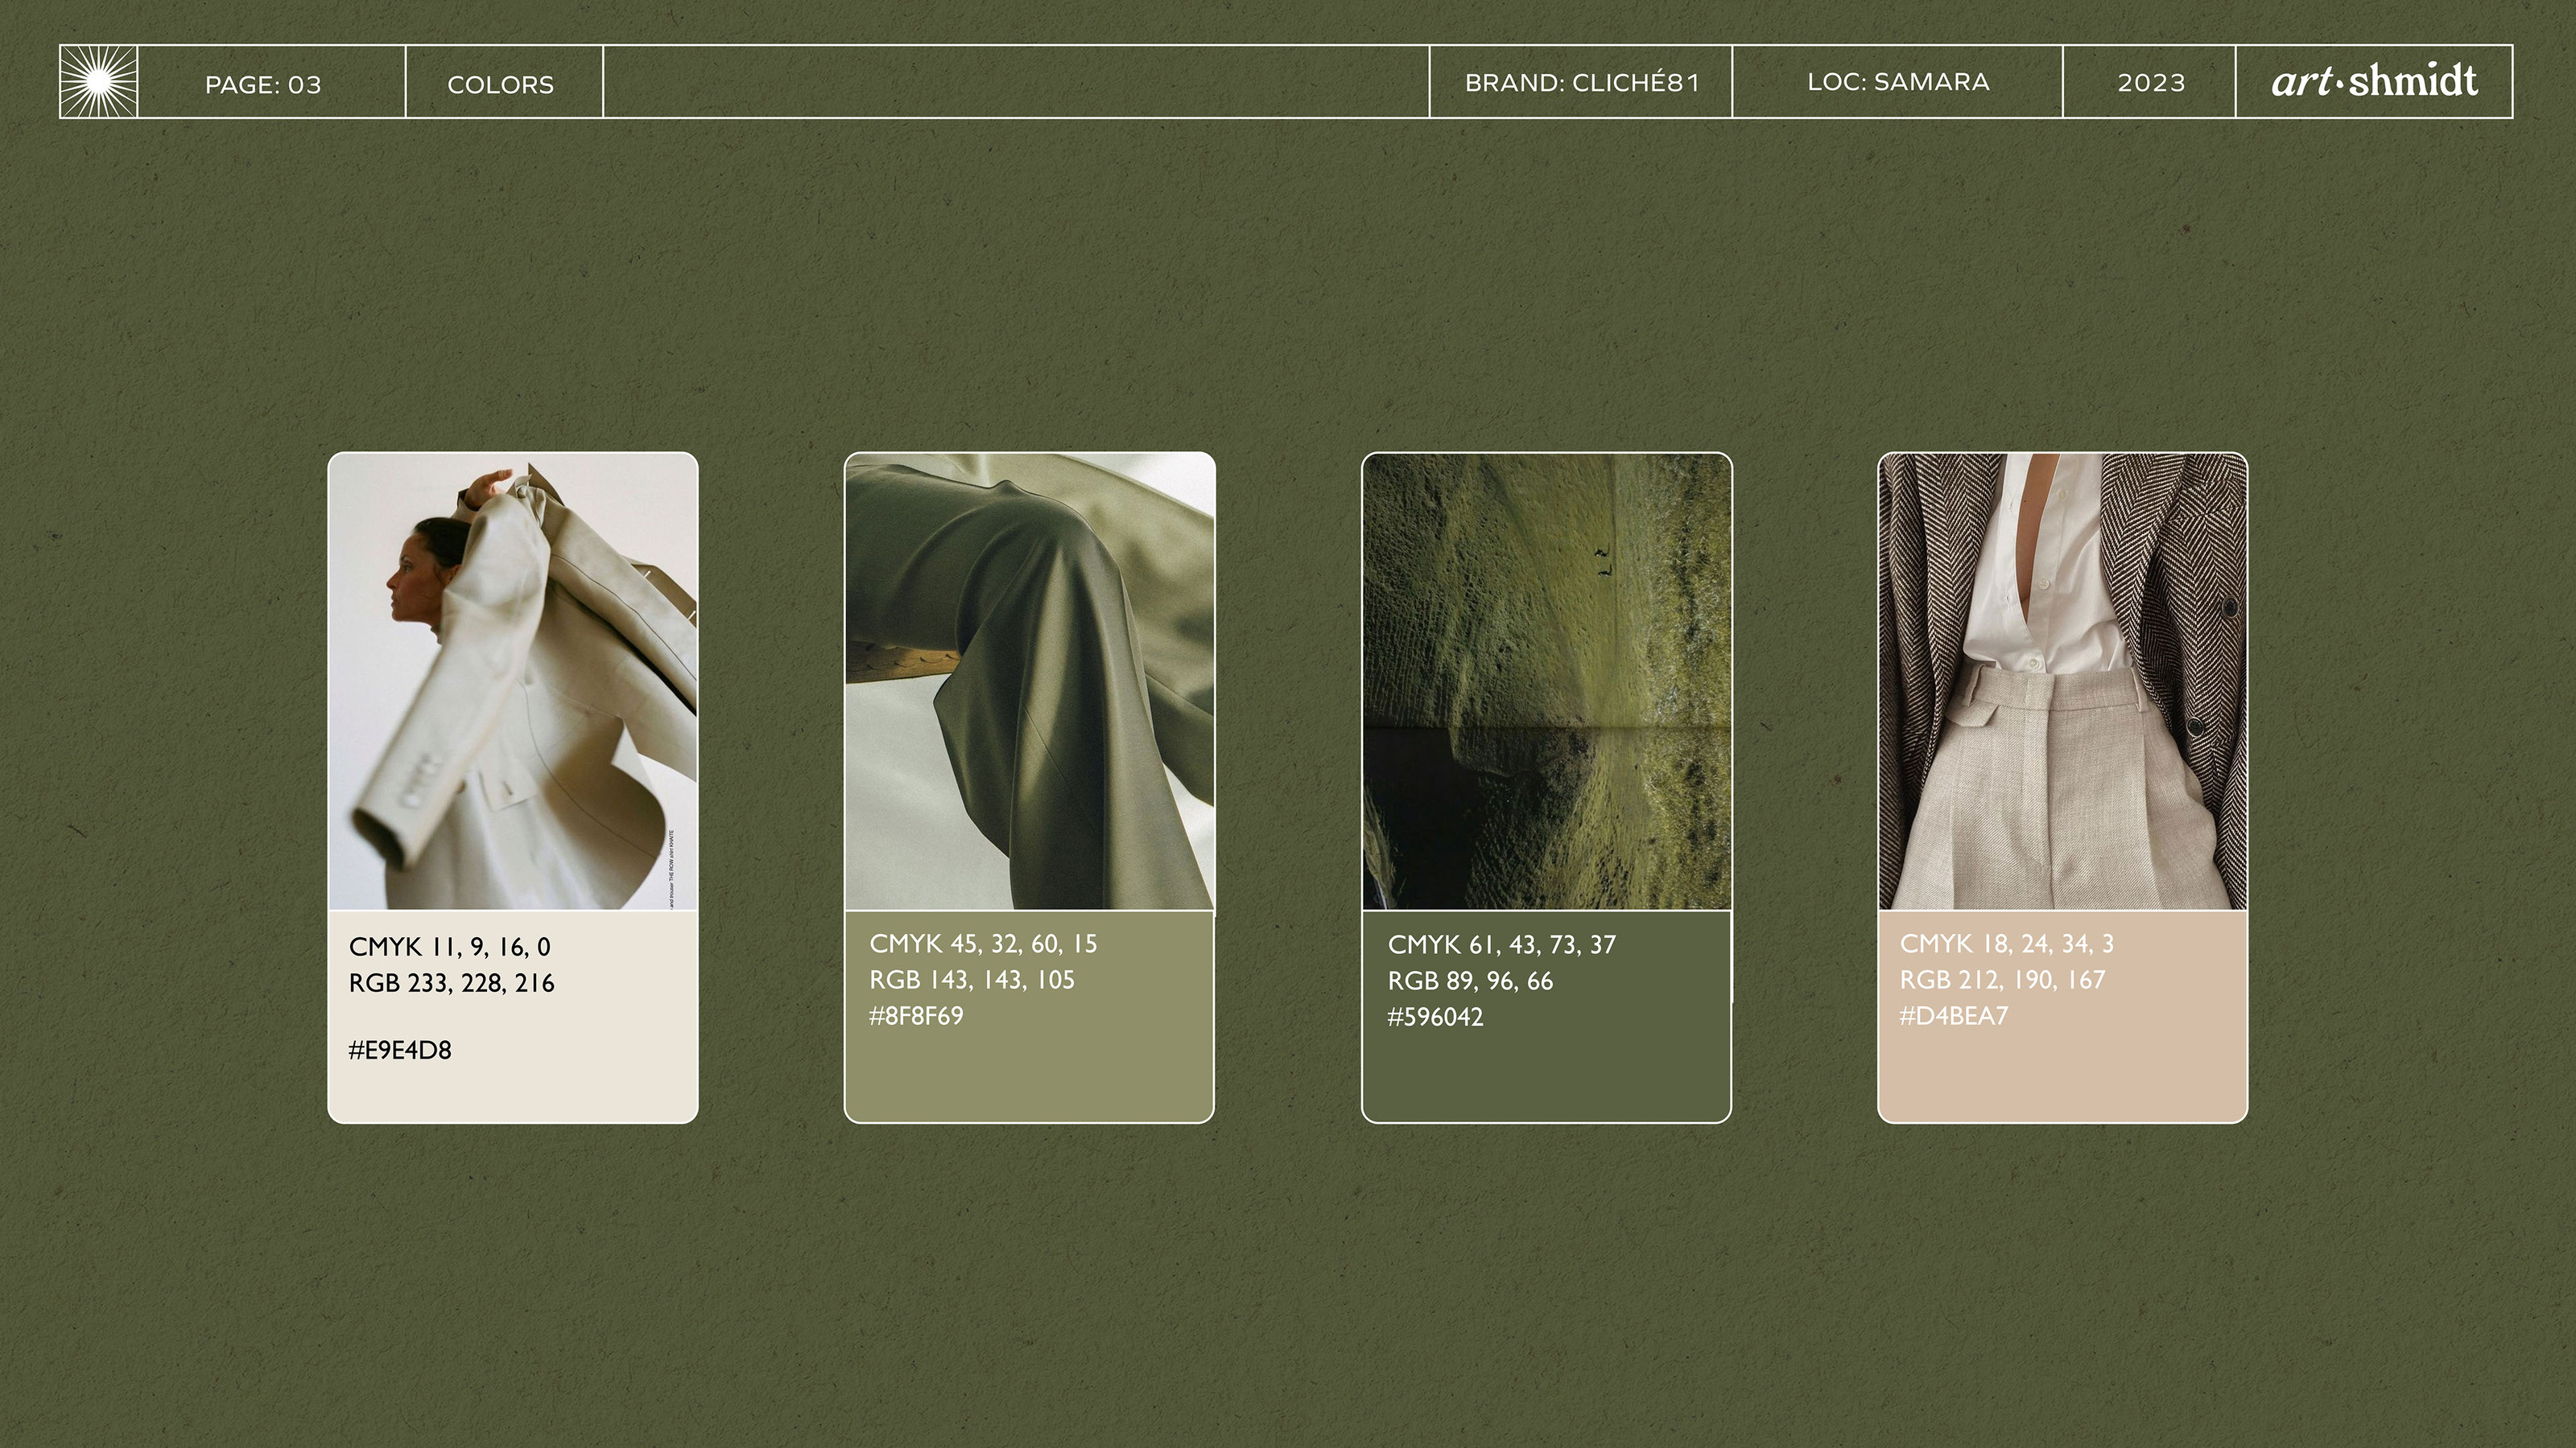This screenshot has width=2576, height=1448.
Task: Open the beige jacket woman photo
Action: (x=513, y=681)
